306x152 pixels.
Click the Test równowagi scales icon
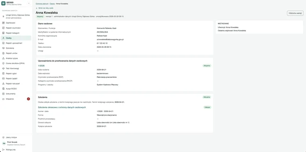click(x=3, y=69)
